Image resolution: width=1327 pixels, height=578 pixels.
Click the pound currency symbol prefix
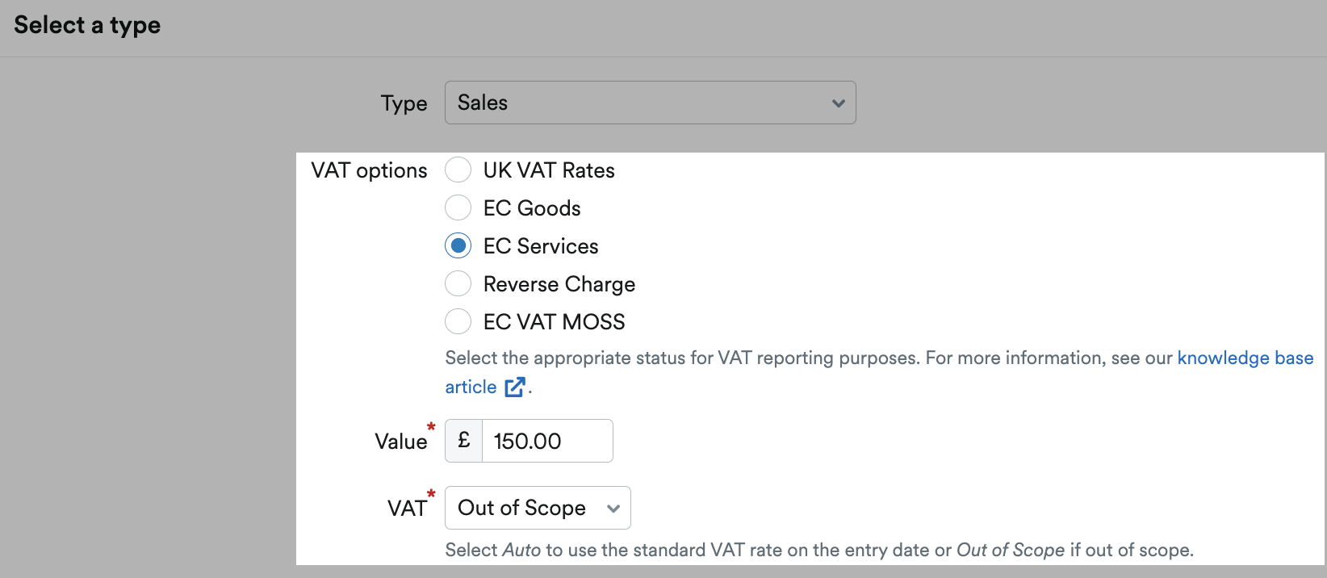pyautogui.click(x=464, y=441)
